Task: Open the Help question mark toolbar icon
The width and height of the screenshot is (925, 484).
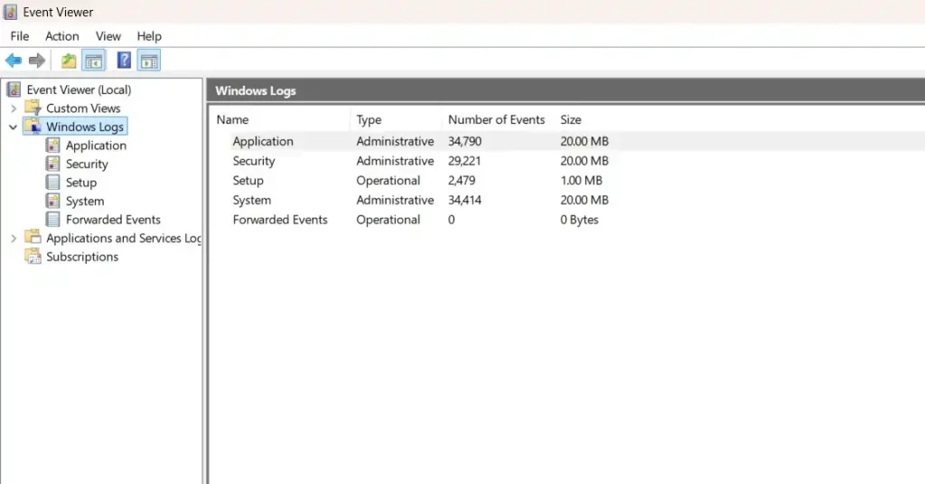Action: (124, 60)
